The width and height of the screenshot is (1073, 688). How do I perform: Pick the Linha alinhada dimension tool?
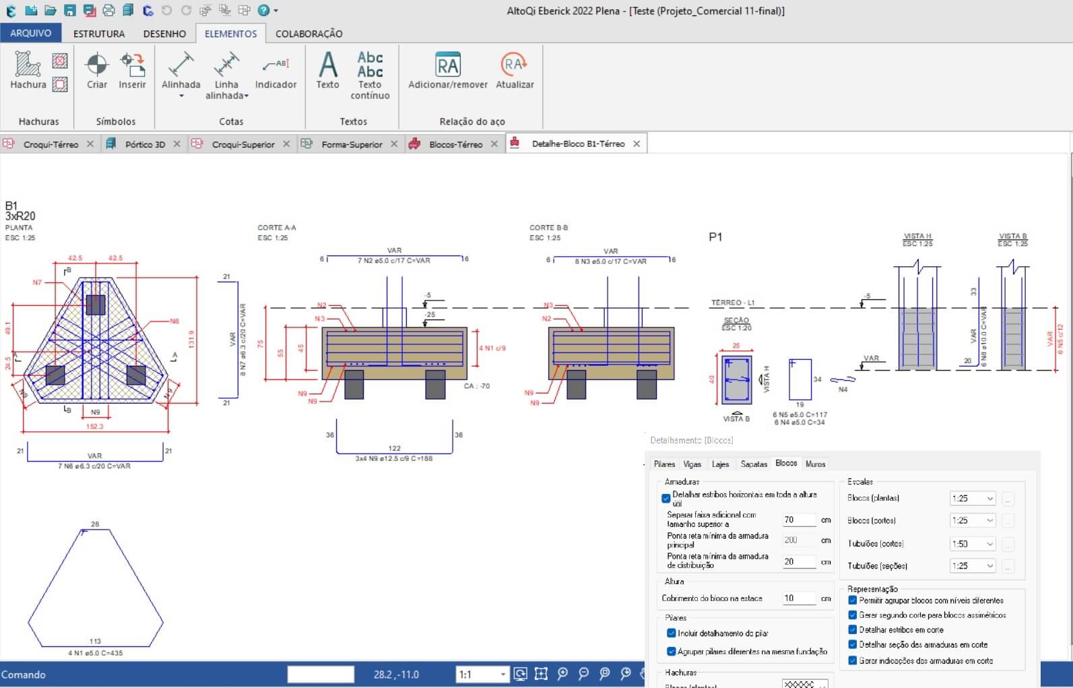click(227, 75)
